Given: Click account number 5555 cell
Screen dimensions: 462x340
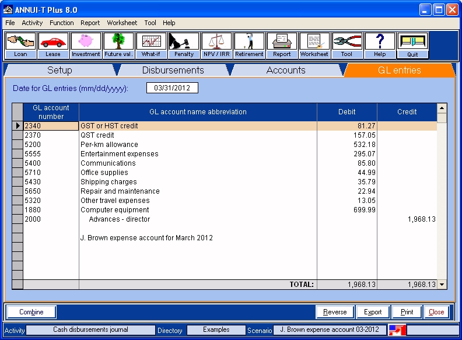Looking at the screenshot, I should coord(51,154).
